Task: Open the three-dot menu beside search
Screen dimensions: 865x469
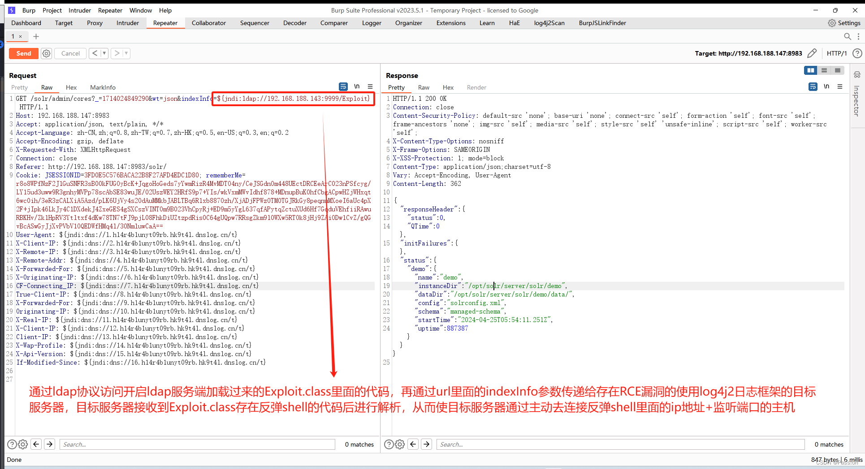Action: click(858, 36)
